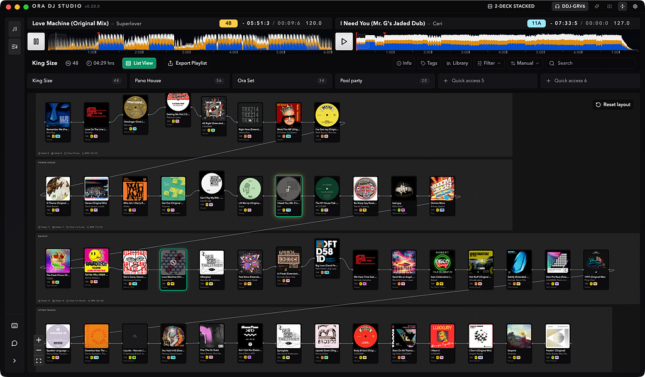645x377 pixels.
Task: Open the settings gear icon
Action: [x=635, y=6]
